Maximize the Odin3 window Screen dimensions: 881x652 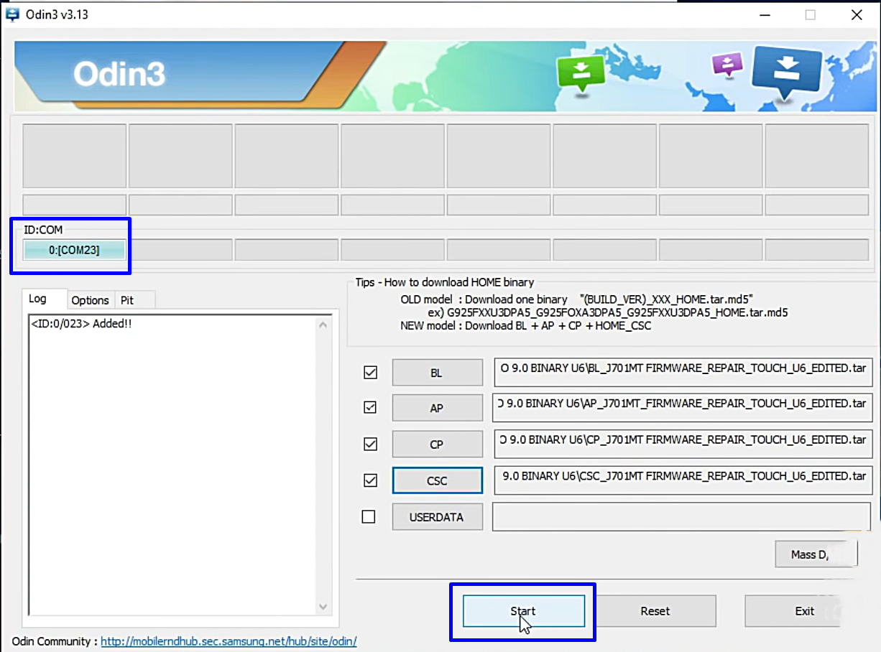(x=811, y=14)
